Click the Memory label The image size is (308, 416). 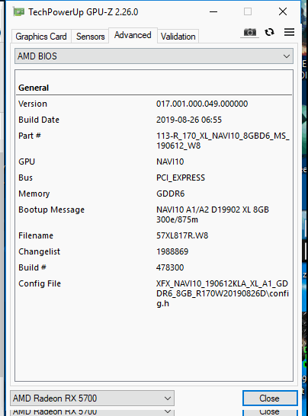pyautogui.click(x=34, y=194)
